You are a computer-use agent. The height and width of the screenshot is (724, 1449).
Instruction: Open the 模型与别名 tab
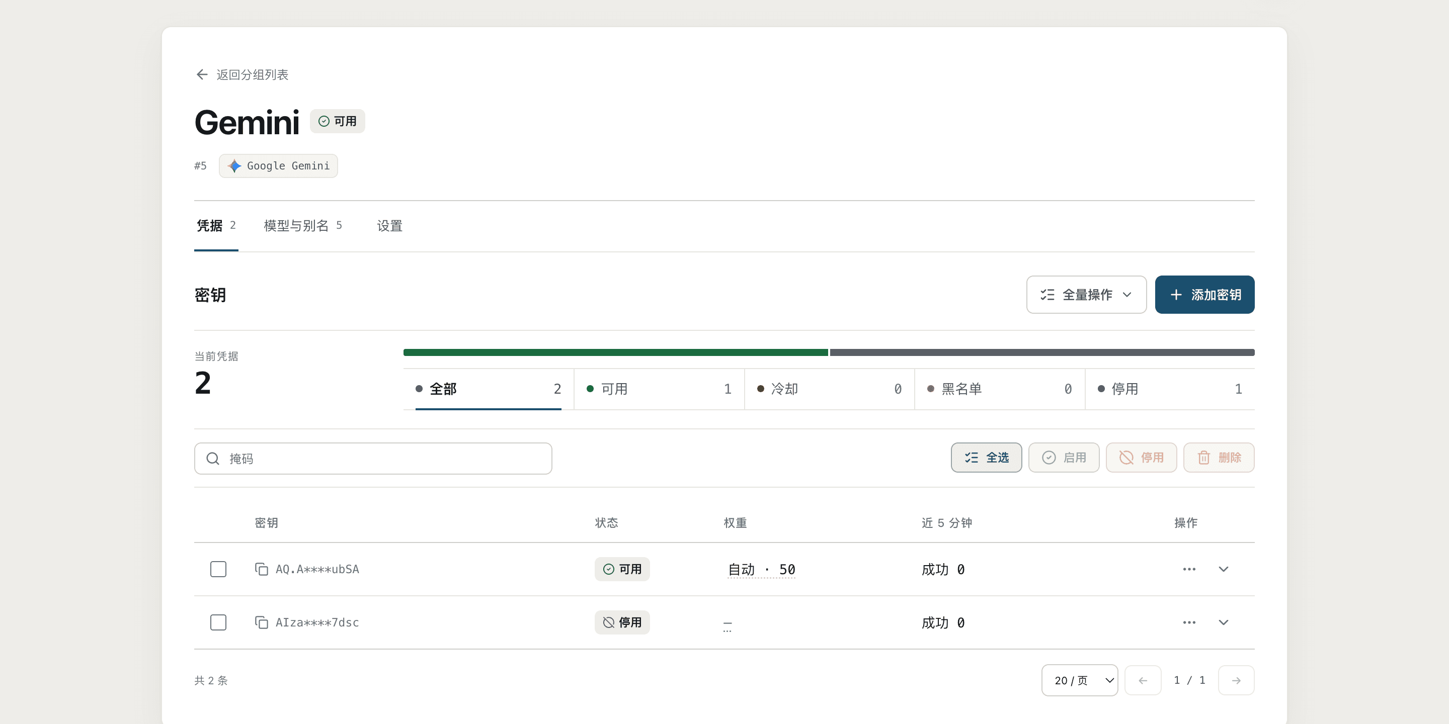pyautogui.click(x=302, y=226)
